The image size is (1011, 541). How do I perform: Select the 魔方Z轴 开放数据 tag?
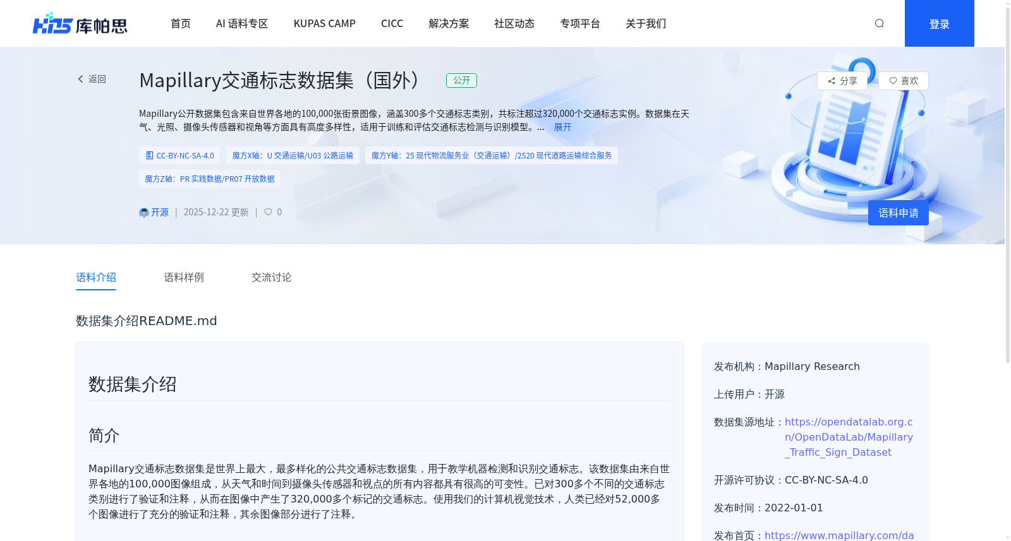210,179
